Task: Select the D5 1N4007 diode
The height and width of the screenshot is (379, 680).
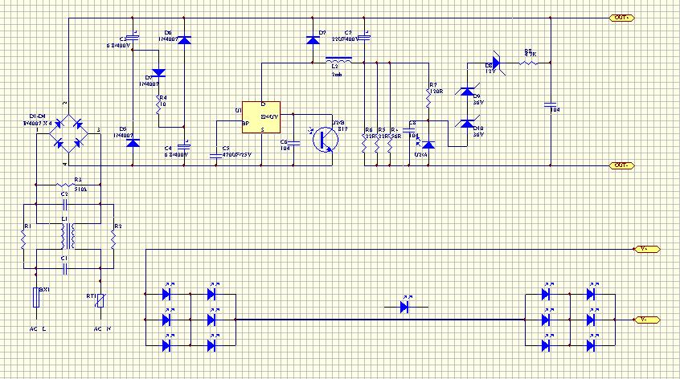Action: 133,142
